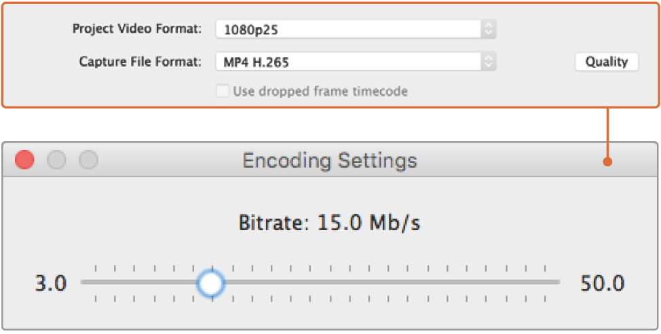Click the Encoding Settings title bar text
Screen dimensions: 661x334
pos(330,161)
